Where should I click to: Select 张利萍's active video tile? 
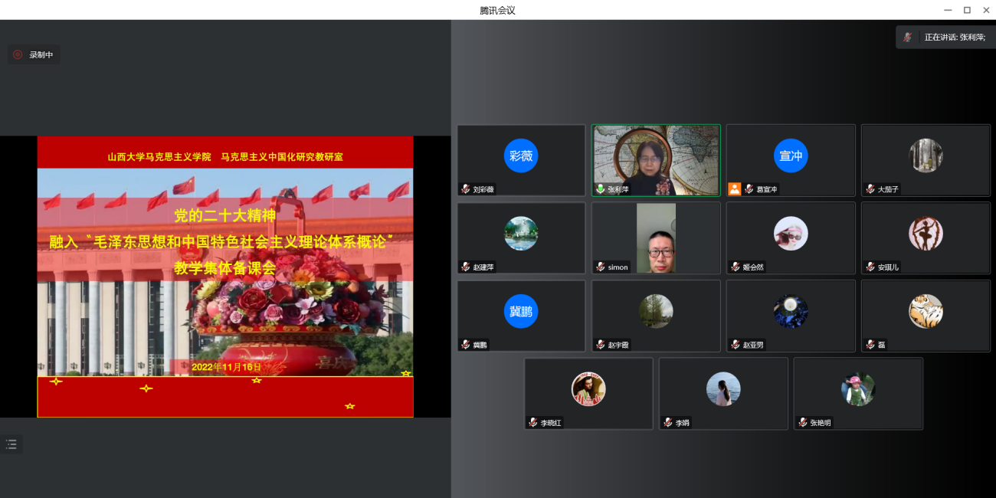[x=656, y=159]
